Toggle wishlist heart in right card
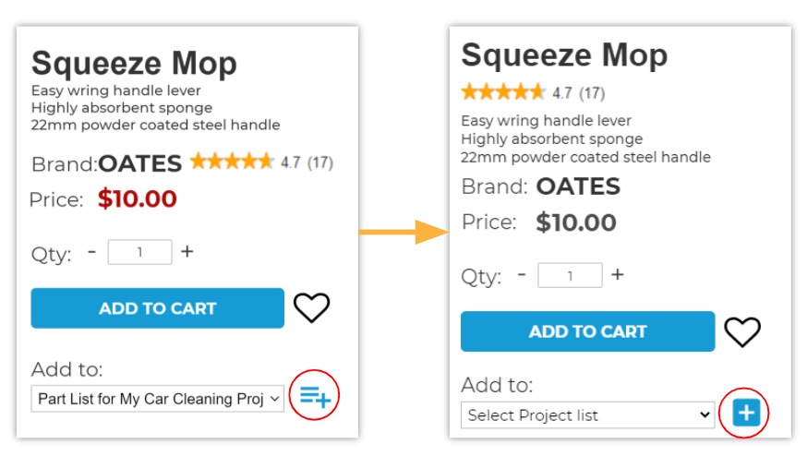This screenshot has width=807, height=456. (742, 331)
